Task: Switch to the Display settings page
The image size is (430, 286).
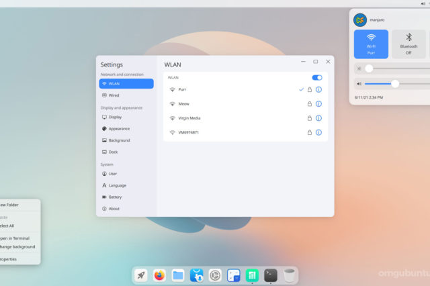Action: pyautogui.click(x=115, y=117)
